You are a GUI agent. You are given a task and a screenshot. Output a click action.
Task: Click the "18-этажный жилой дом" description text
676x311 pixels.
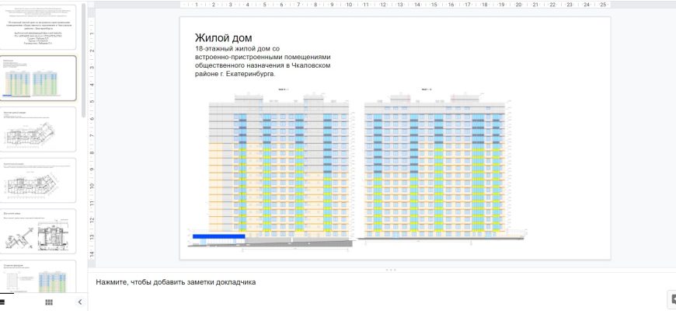264,61
